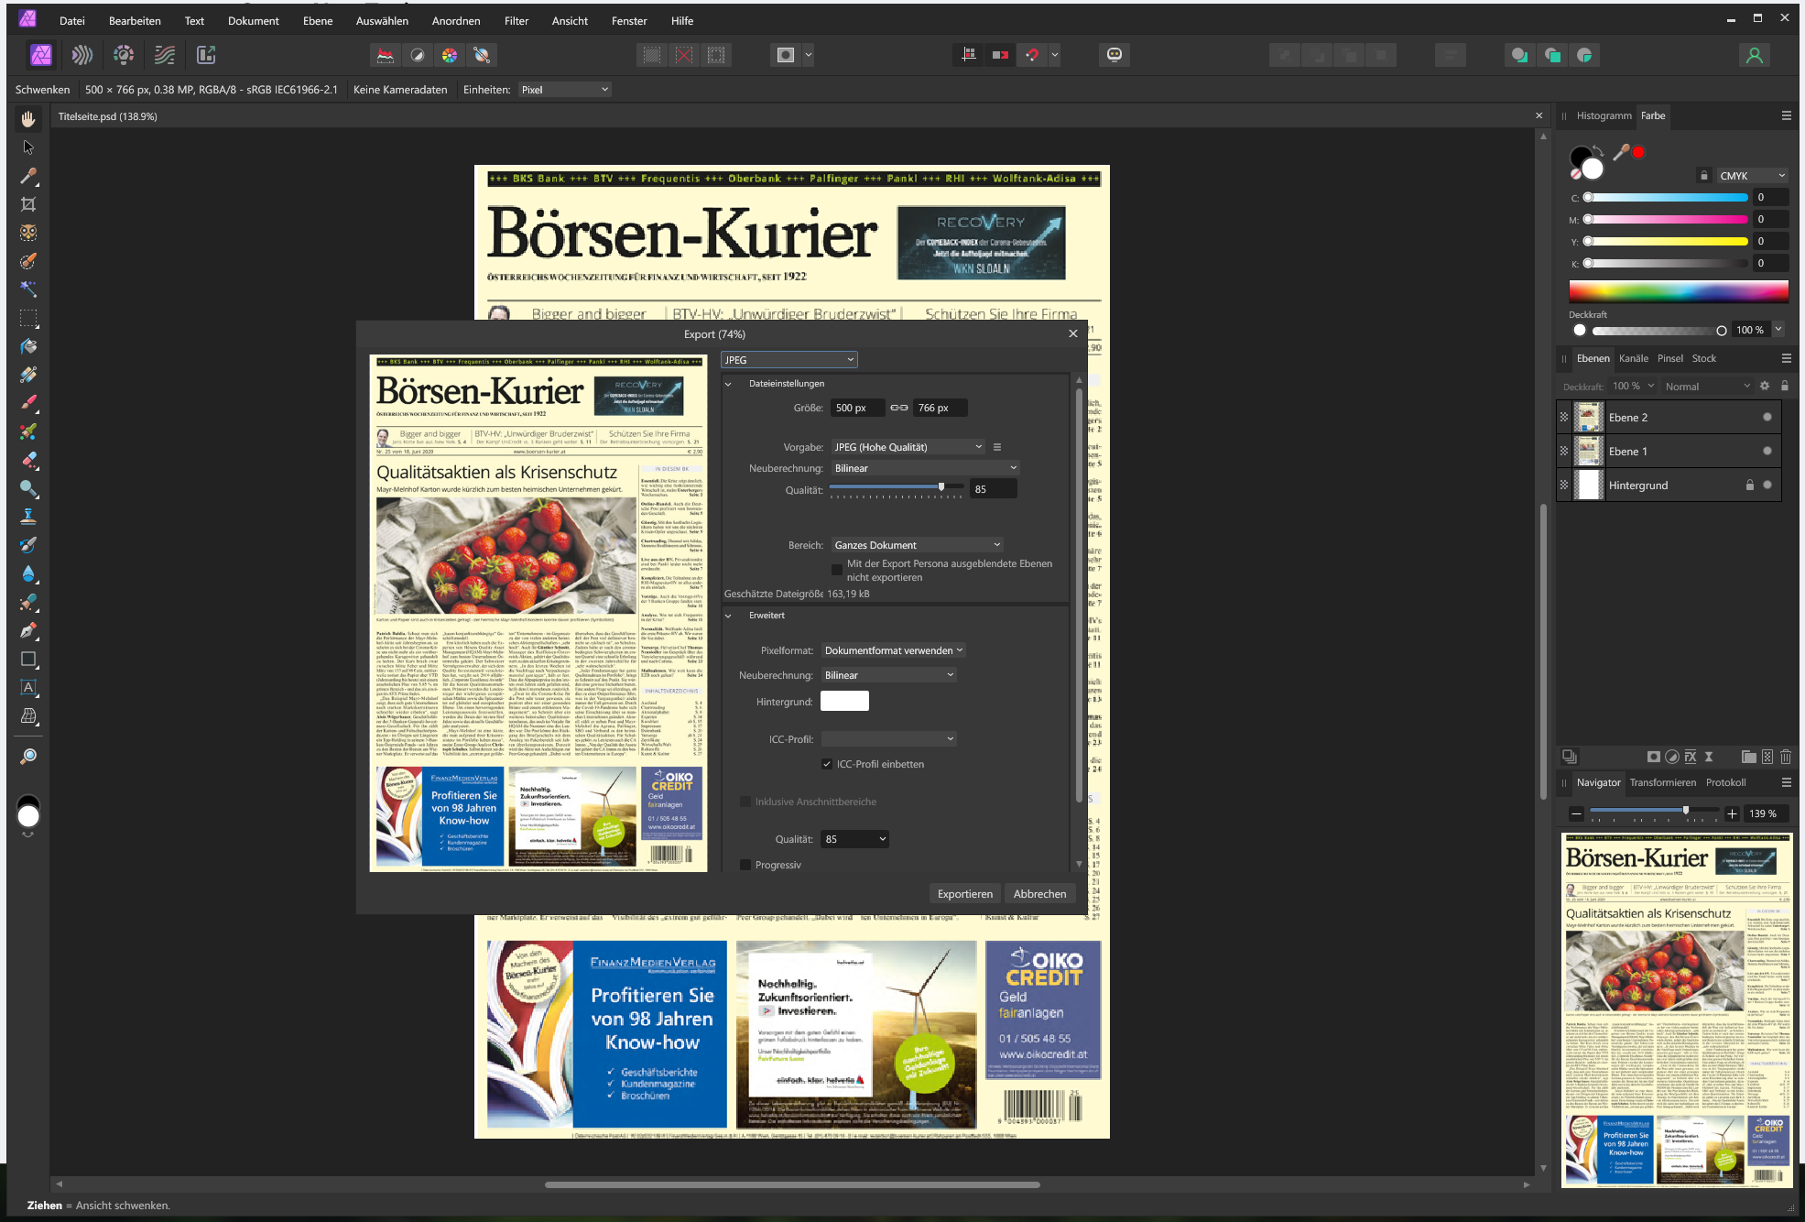Image resolution: width=1805 pixels, height=1222 pixels.
Task: Open the Einheiten Pixel dropdown
Action: 565,90
